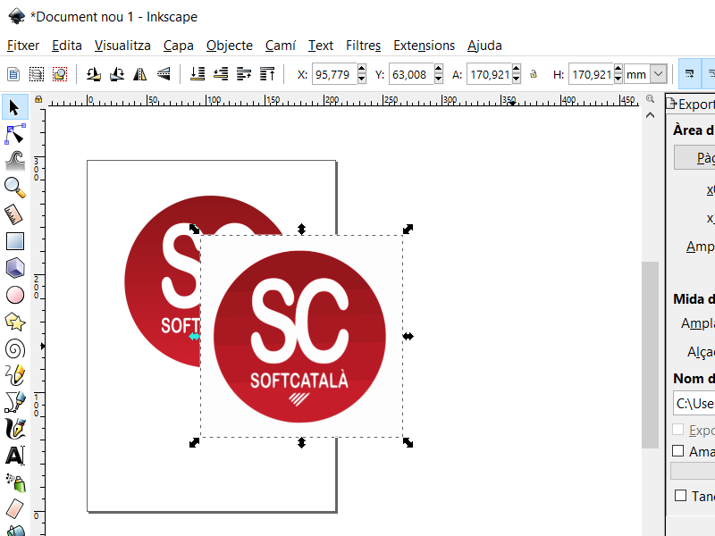This screenshot has height=536, width=715.
Task: Lower selection one step
Action: tap(221, 74)
